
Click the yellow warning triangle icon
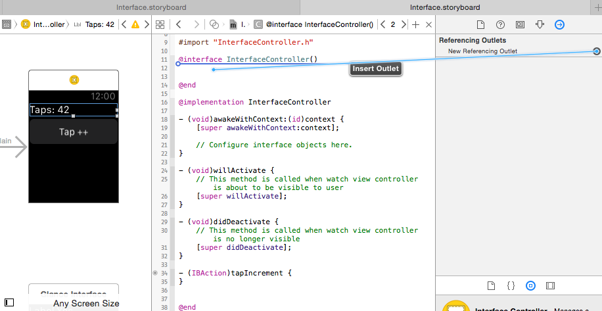click(x=135, y=24)
